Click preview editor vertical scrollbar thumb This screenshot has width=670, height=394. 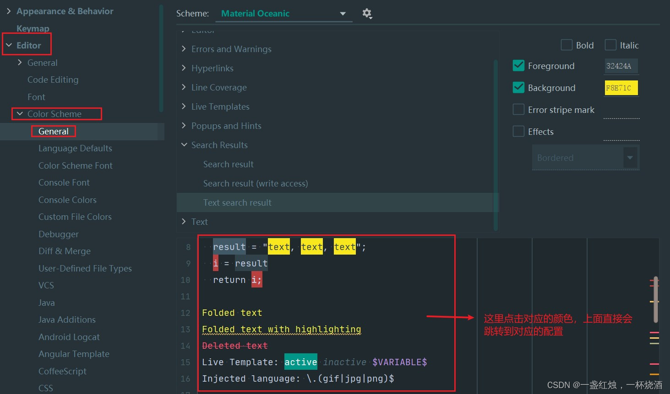655,299
